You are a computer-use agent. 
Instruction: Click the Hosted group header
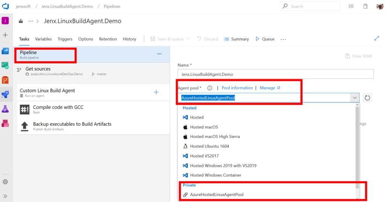pos(189,108)
